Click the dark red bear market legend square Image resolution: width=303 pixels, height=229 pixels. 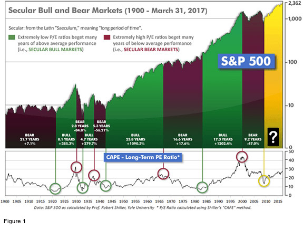(x=107, y=37)
